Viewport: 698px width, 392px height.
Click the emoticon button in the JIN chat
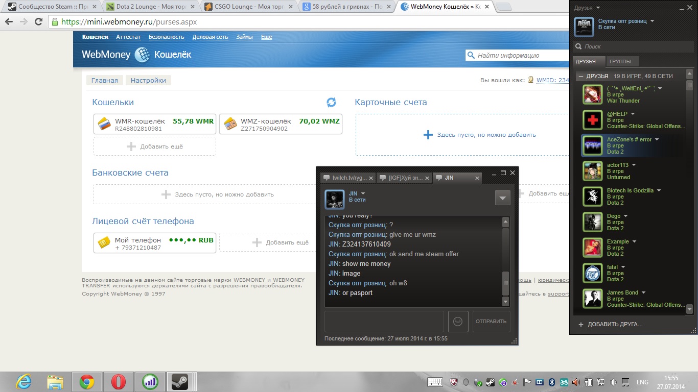458,322
